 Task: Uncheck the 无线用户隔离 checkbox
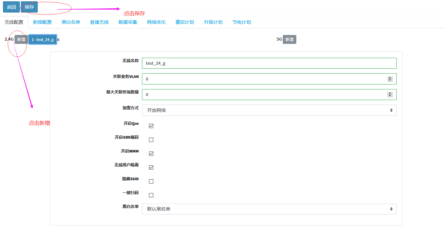[x=151, y=167]
